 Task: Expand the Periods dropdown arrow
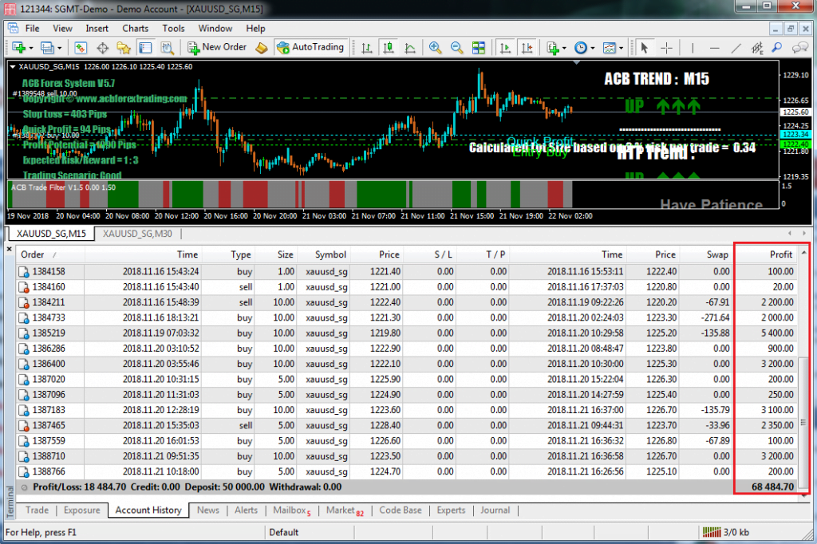point(593,49)
